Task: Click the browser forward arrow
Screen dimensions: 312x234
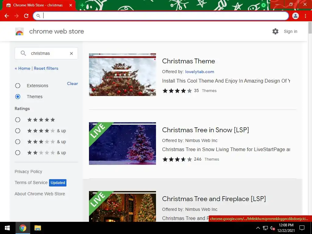Action: (16, 16)
